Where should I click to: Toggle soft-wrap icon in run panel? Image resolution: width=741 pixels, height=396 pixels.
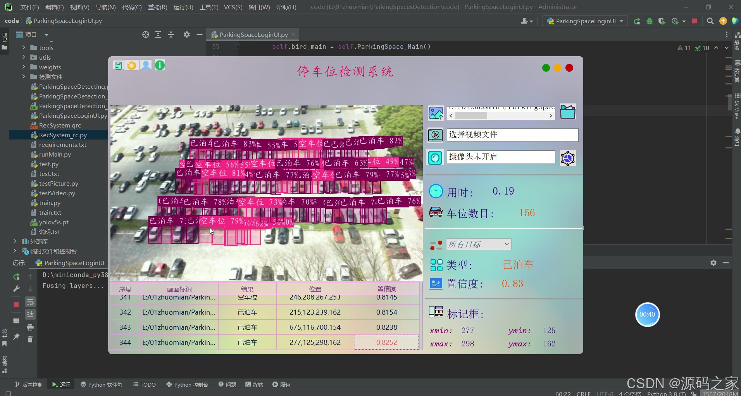pyautogui.click(x=30, y=302)
